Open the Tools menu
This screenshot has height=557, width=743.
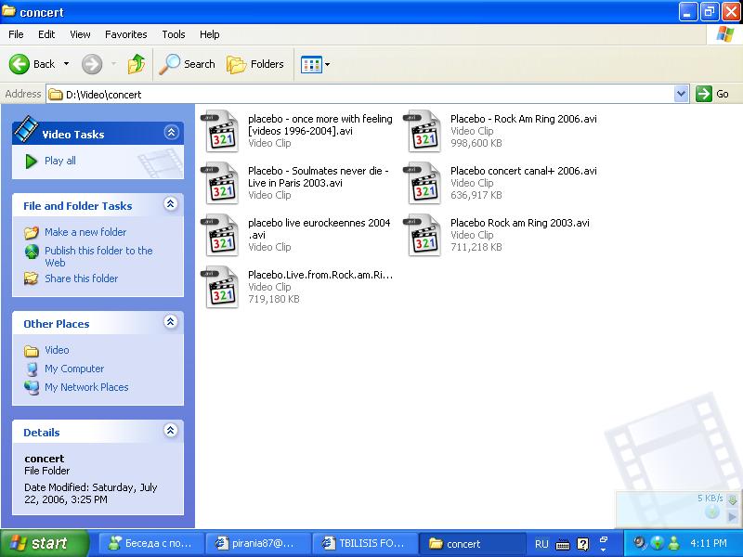click(x=174, y=34)
